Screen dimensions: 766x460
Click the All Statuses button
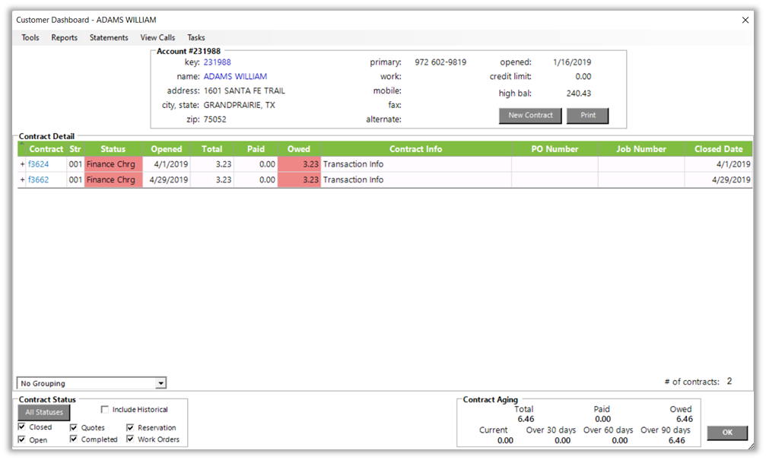tap(44, 412)
